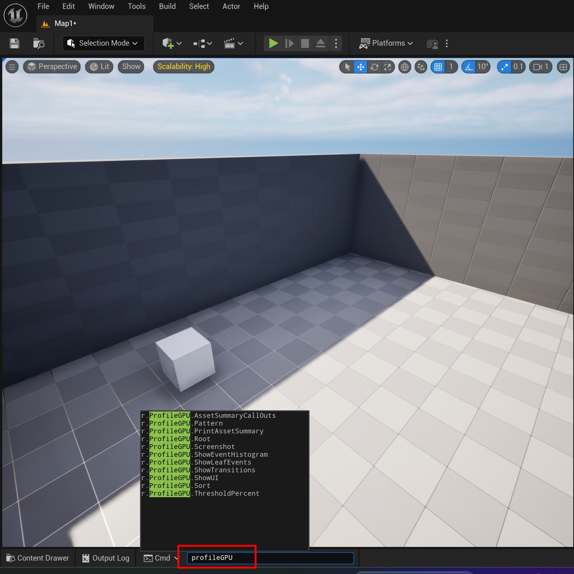The width and height of the screenshot is (574, 574).
Task: Open the Select menu
Action: pyautogui.click(x=199, y=6)
